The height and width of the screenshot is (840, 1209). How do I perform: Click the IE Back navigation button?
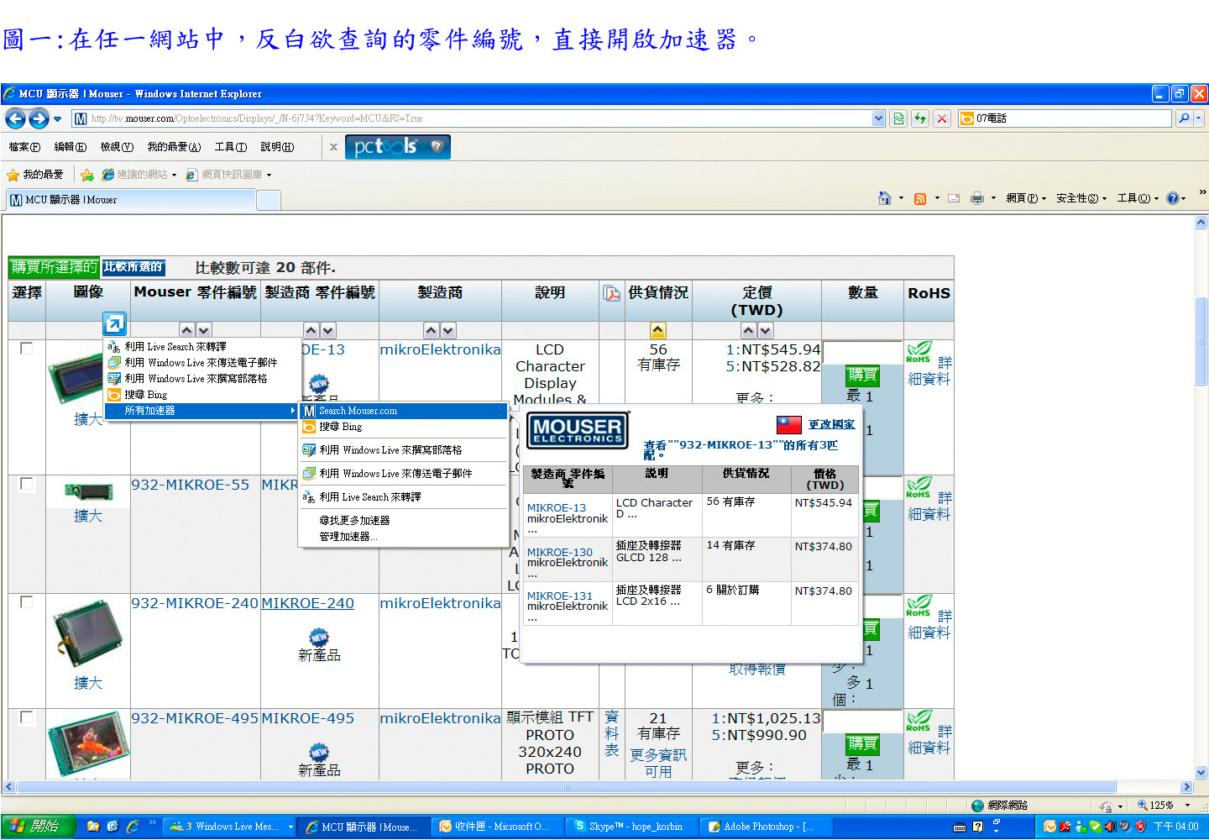15,118
